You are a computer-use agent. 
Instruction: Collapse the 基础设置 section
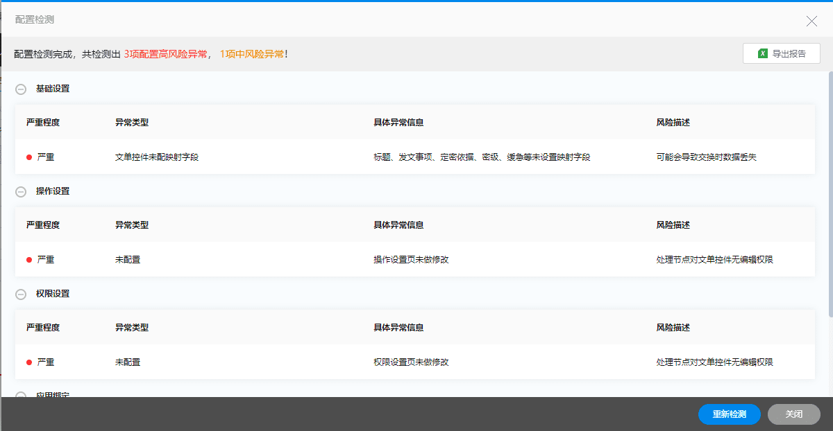[x=21, y=89]
